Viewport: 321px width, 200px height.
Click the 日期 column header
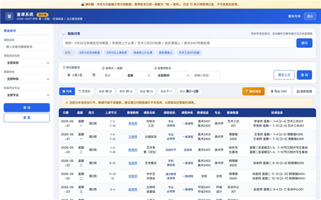click(66, 113)
